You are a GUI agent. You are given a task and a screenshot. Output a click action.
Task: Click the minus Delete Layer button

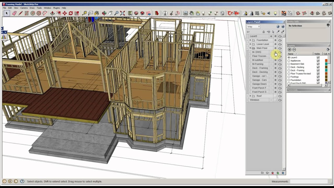tap(294, 50)
